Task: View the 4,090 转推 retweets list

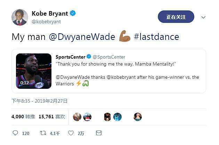Action: 23,117
